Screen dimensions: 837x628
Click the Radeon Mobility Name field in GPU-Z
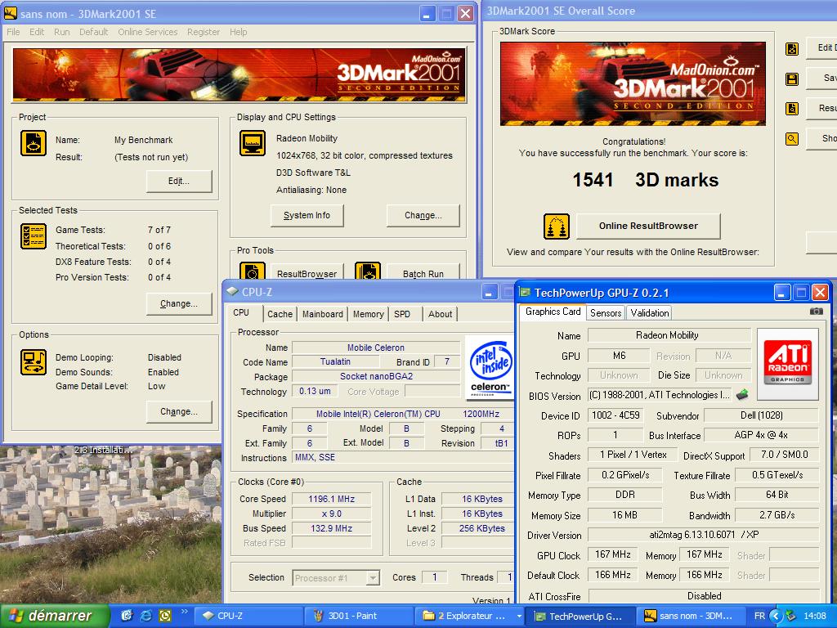(x=669, y=335)
